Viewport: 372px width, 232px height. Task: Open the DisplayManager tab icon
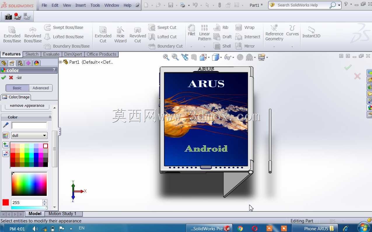(x=36, y=63)
